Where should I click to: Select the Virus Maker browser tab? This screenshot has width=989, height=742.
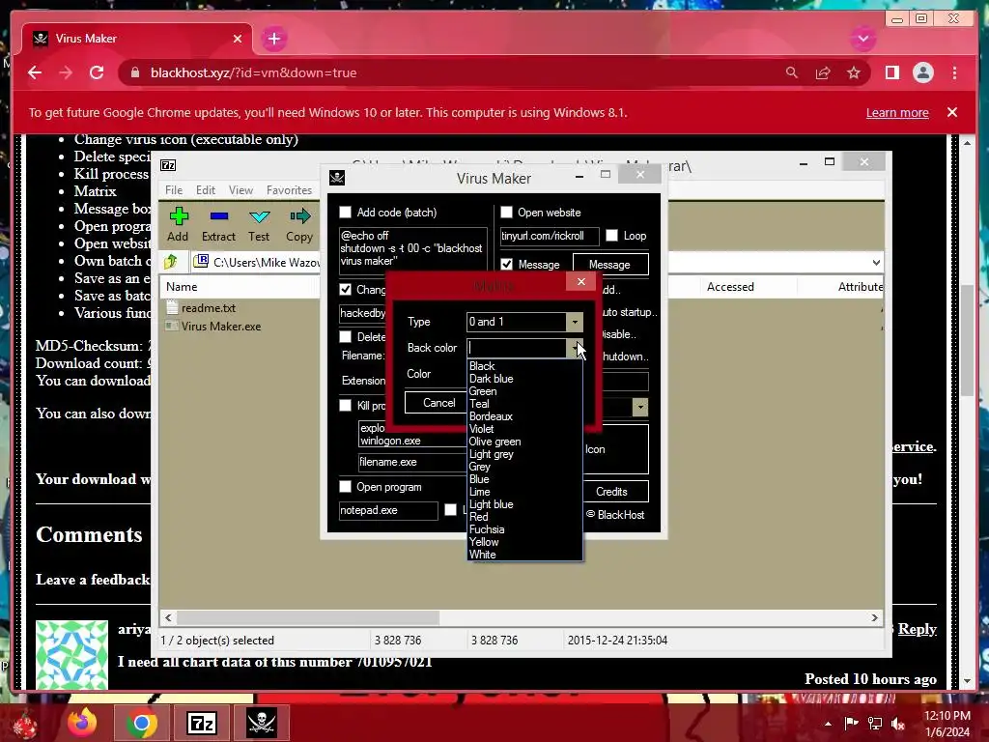pyautogui.click(x=137, y=39)
